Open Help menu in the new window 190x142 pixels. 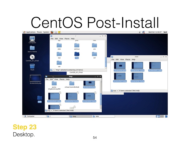134,60
